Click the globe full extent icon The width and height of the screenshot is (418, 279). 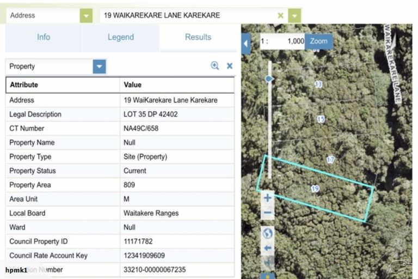[x=268, y=234]
